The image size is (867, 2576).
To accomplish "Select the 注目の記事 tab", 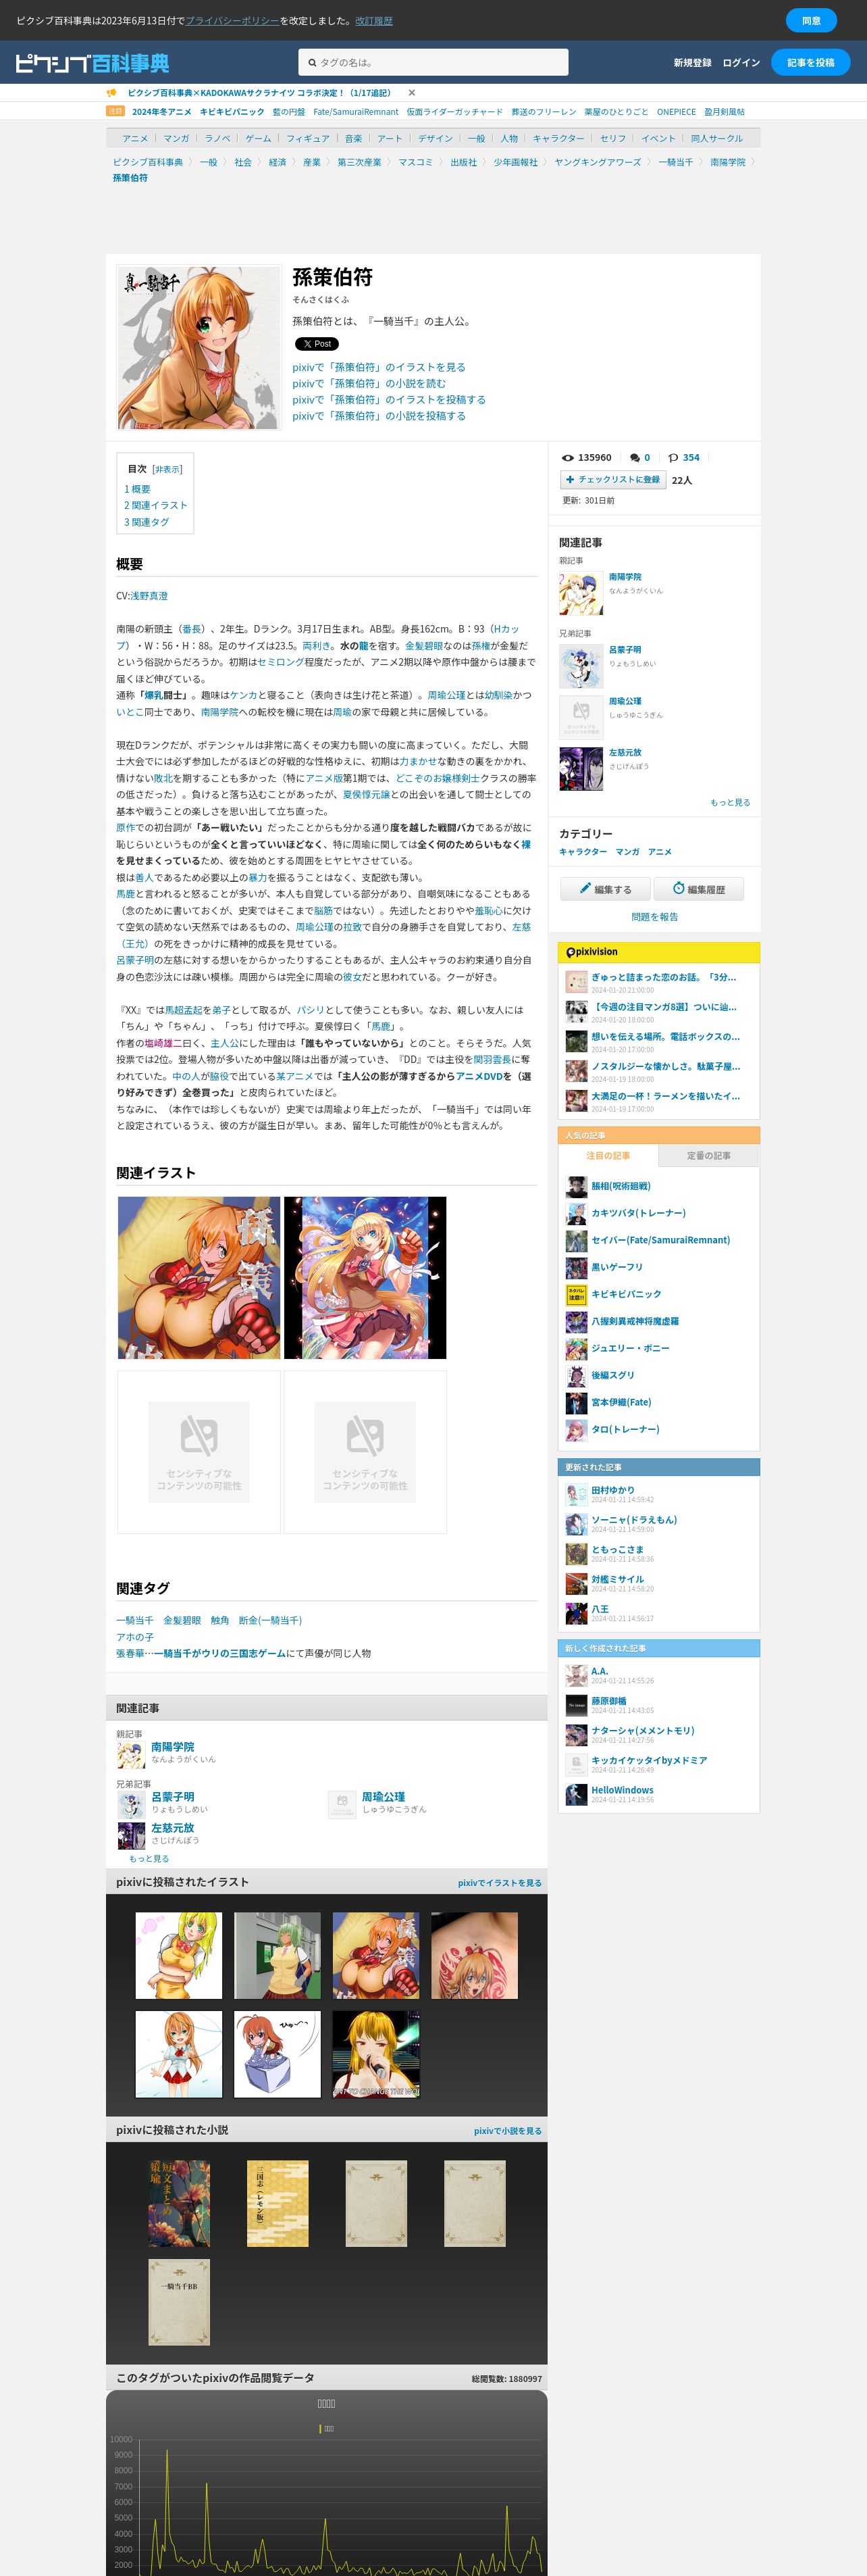I will point(608,1156).
